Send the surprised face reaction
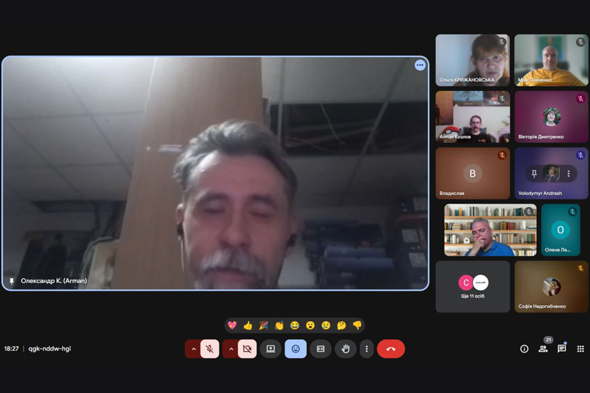Image resolution: width=590 pixels, height=393 pixels. pos(310,326)
